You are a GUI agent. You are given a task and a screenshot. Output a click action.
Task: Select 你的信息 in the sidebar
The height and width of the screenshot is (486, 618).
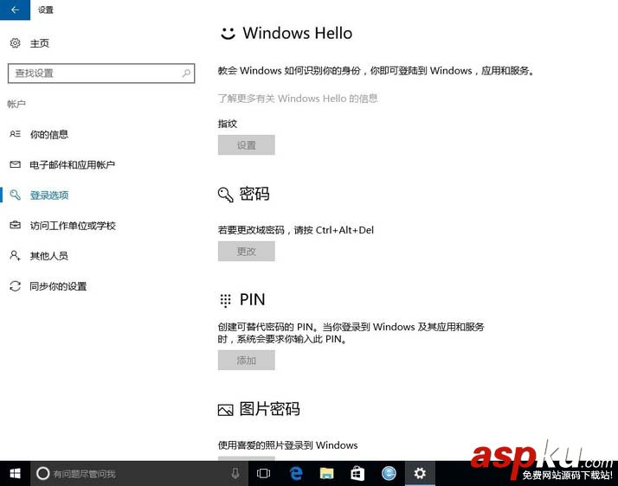pos(49,134)
